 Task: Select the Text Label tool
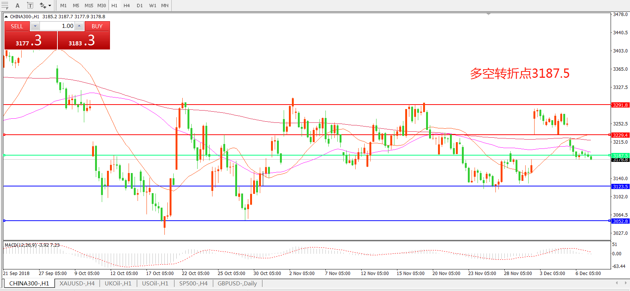(30, 6)
